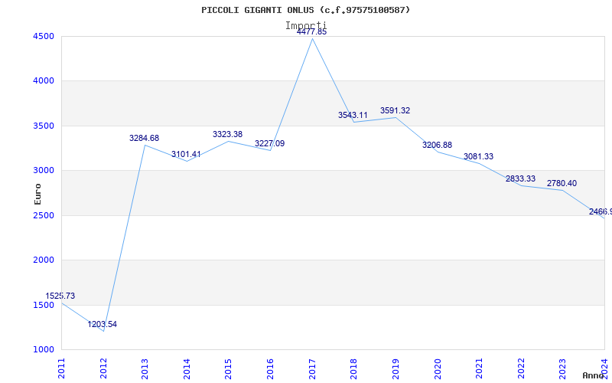The image size is (612, 383).
Task: Select the 1203.54 data label
Action: [x=102, y=324]
